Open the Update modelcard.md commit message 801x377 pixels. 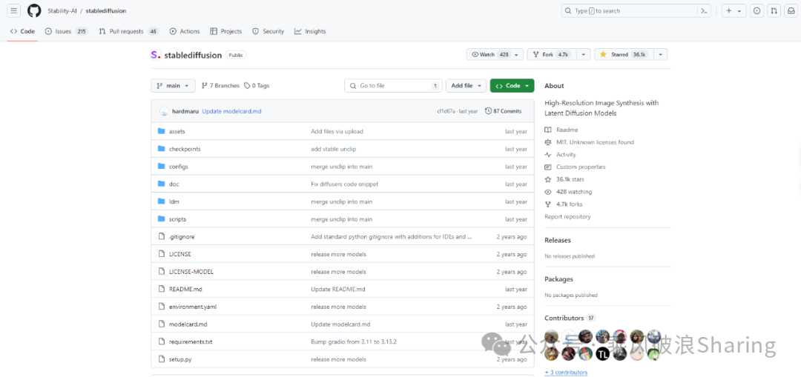click(x=231, y=111)
